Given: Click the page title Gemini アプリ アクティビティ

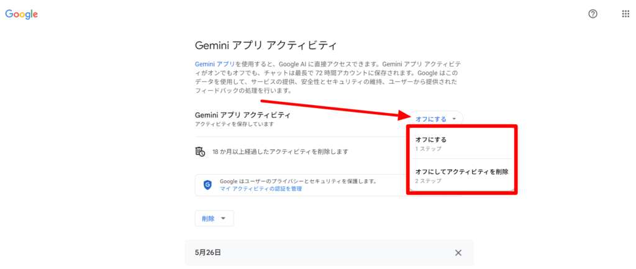Looking at the screenshot, I should click(266, 45).
